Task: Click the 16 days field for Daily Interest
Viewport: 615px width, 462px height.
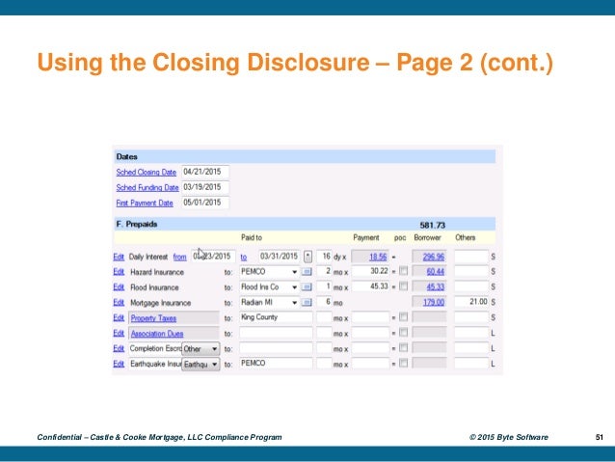Action: (324, 257)
